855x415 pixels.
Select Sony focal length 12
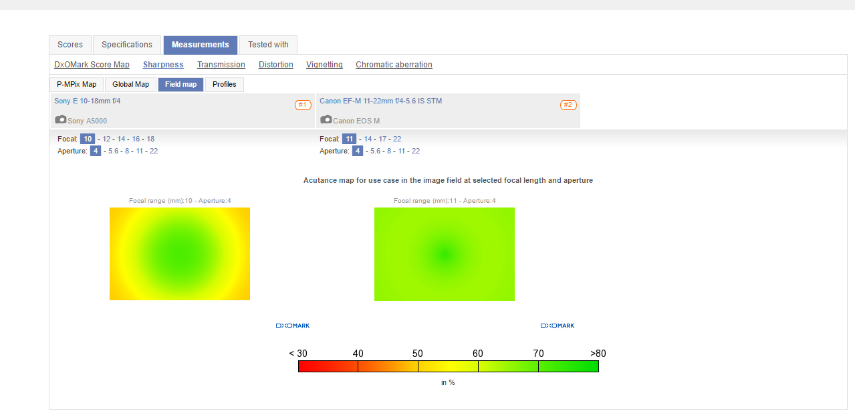(106, 139)
